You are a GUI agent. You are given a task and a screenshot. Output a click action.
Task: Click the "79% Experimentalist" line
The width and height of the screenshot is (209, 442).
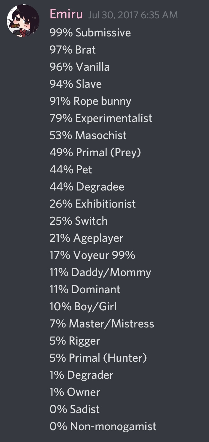coord(101,118)
